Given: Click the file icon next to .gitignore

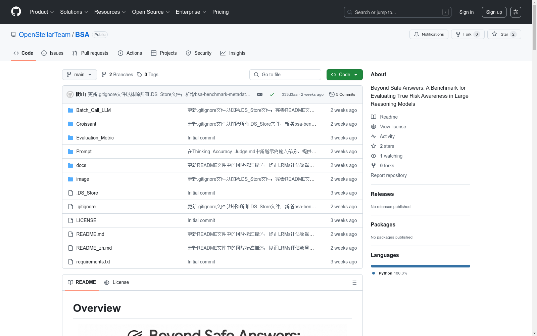Looking at the screenshot, I should pos(70,207).
